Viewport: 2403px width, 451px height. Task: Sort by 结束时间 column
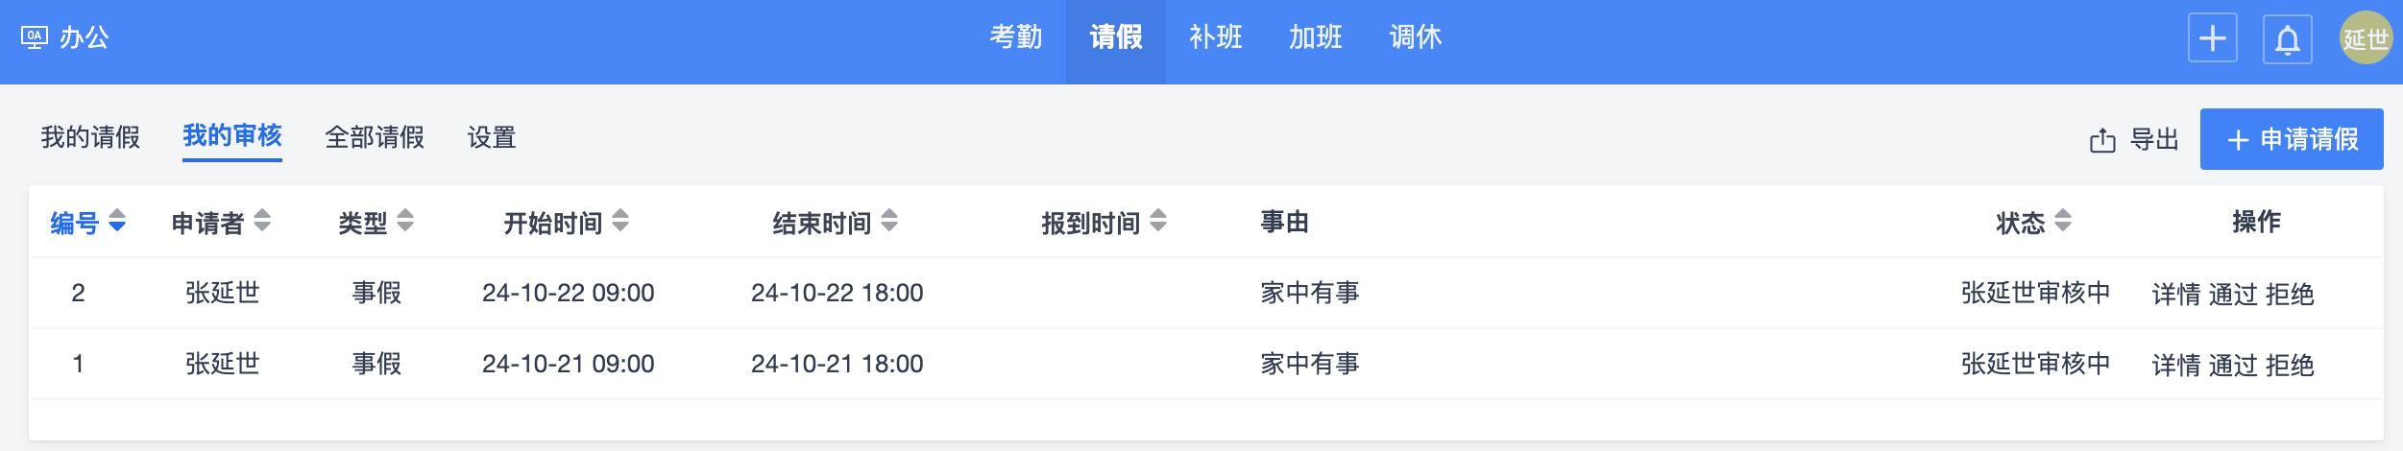pos(889,222)
